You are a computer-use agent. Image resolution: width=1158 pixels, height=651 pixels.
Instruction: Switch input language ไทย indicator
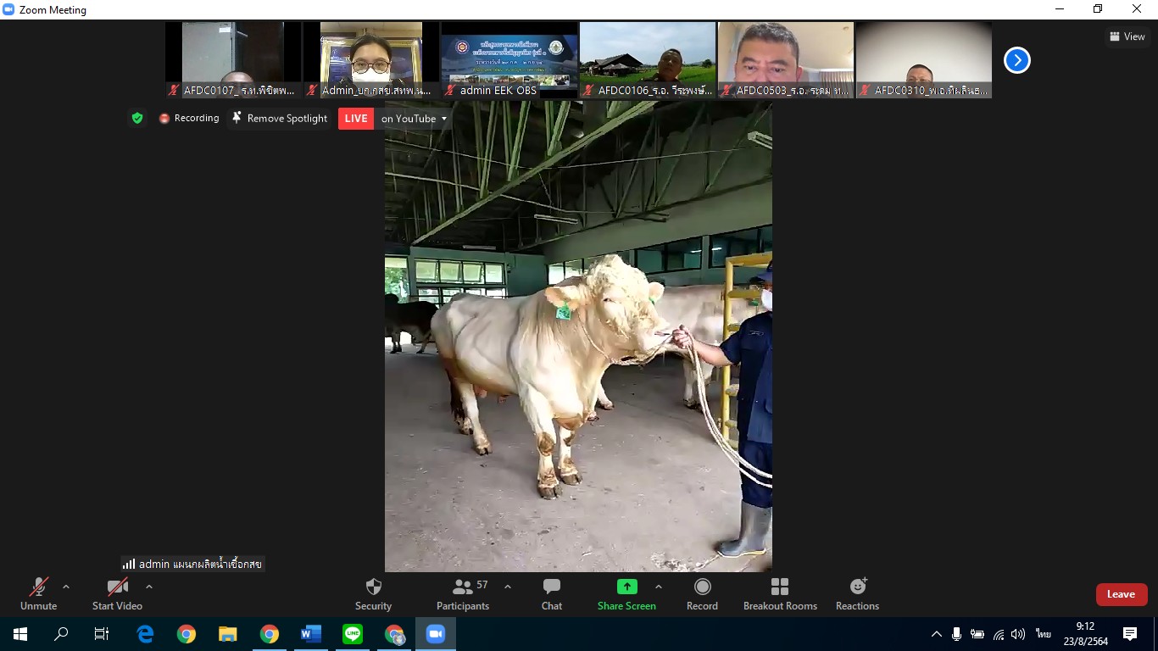1043,634
